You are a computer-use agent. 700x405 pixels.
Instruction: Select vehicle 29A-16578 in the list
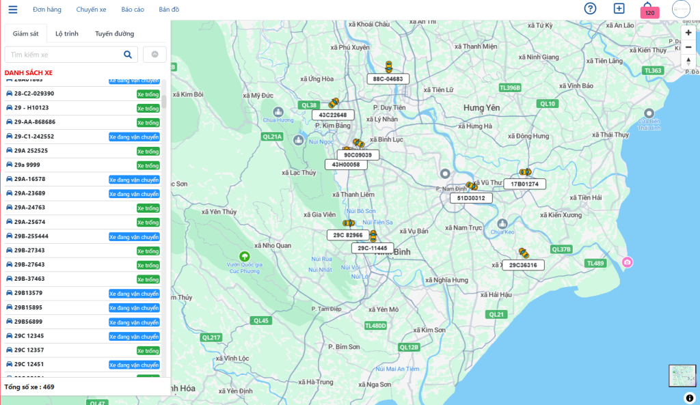(x=30, y=179)
